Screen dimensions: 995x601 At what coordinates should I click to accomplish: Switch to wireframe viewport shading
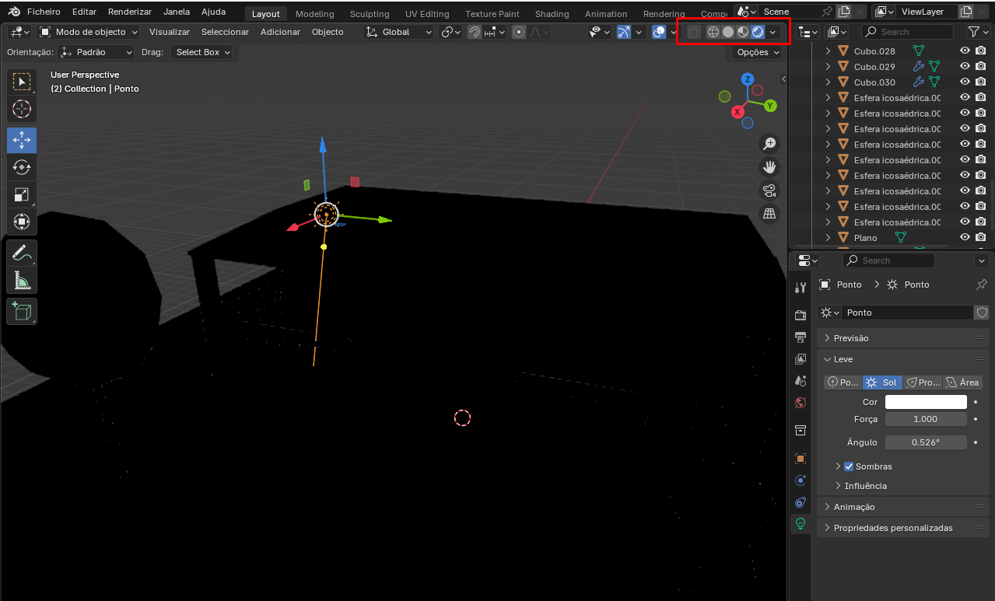point(713,32)
